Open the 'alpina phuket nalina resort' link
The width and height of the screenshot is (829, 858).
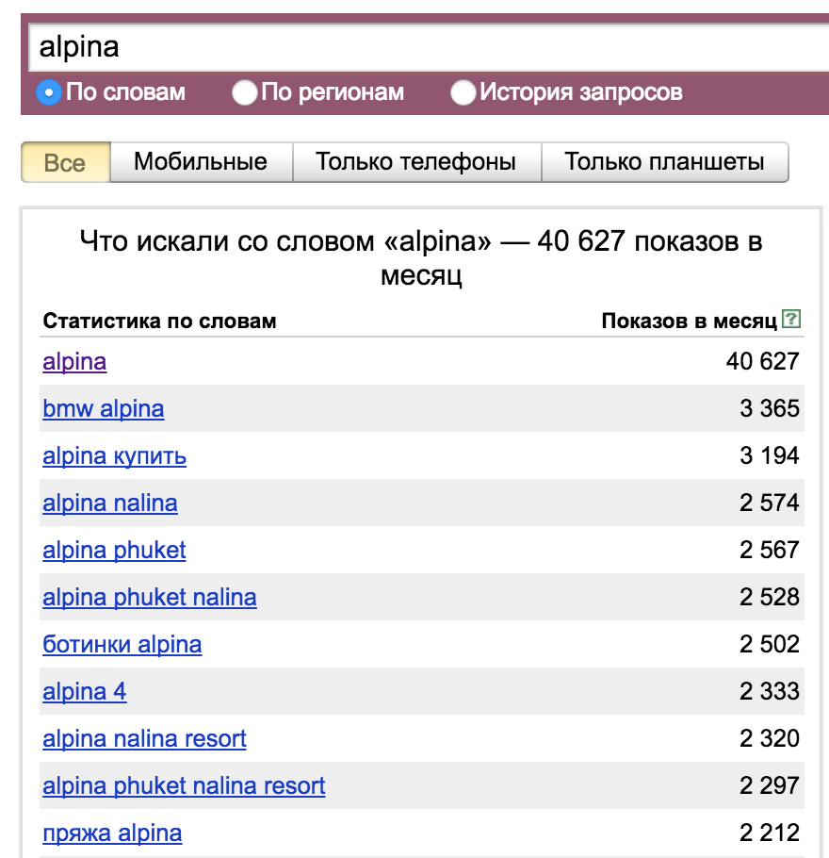pos(184,786)
